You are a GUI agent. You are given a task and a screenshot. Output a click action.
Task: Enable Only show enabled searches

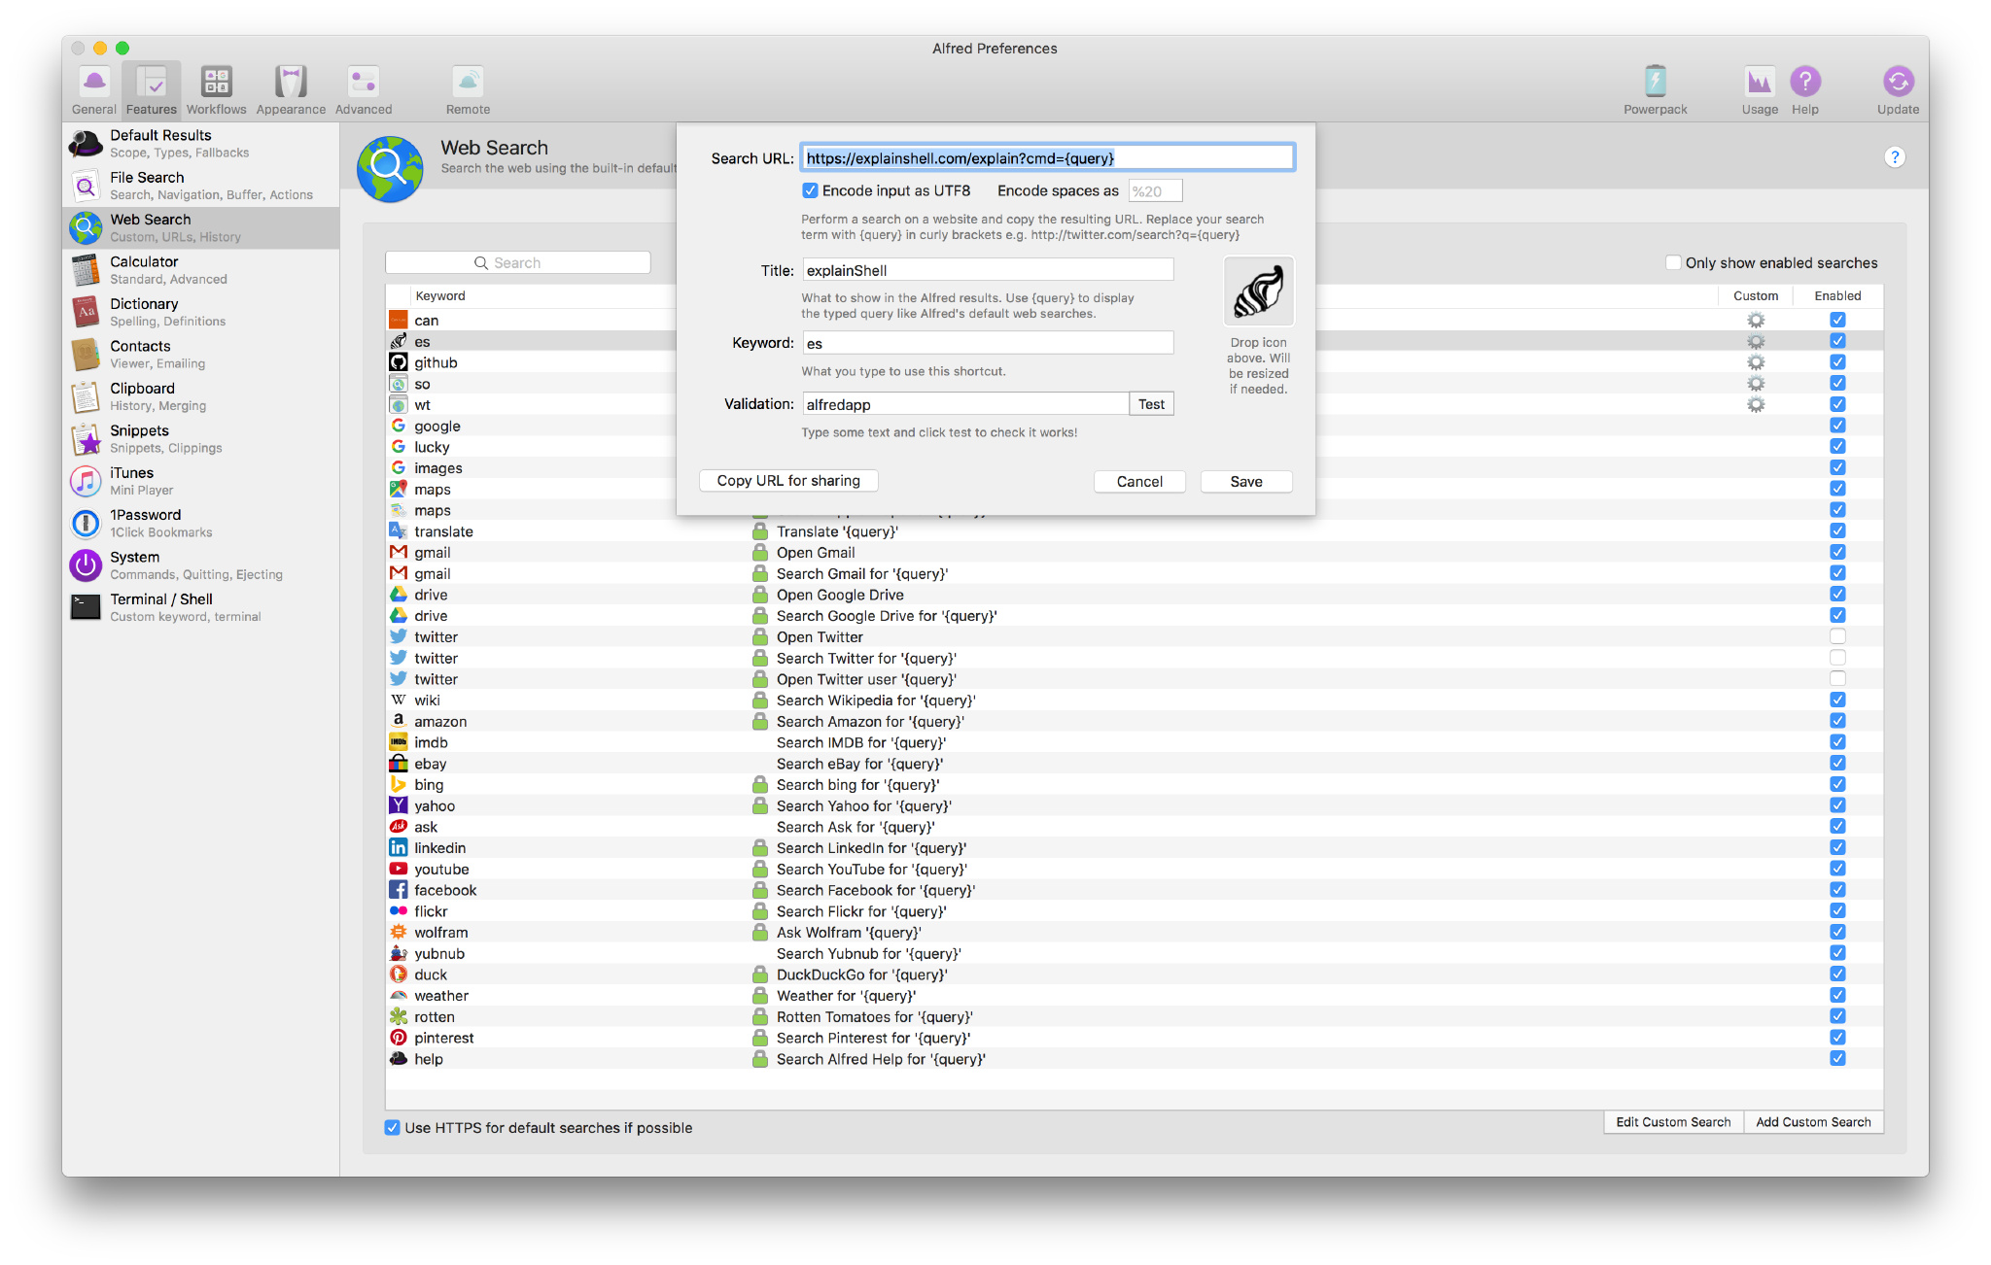1673,262
